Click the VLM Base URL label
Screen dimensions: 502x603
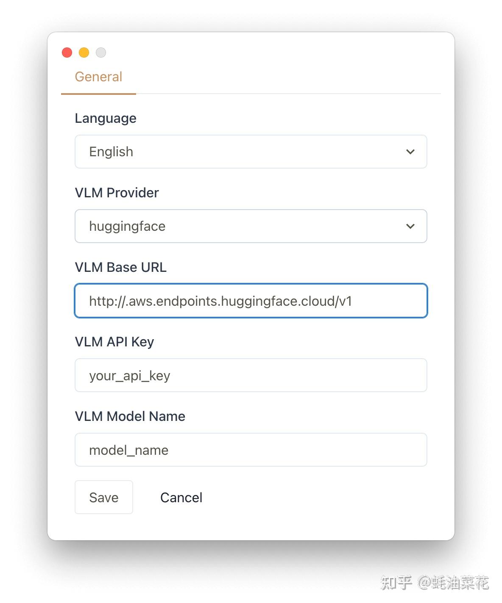(120, 268)
